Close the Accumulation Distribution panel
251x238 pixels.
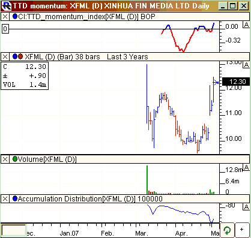[5, 199]
